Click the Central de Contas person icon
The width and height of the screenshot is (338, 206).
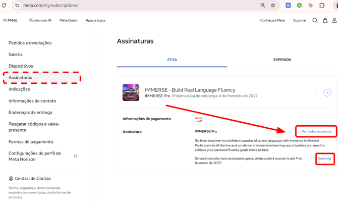click(x=11, y=178)
